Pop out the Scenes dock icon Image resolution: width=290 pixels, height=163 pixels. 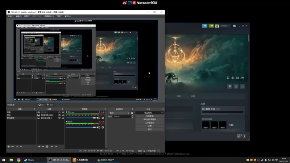pyautogui.click(x=34, y=109)
